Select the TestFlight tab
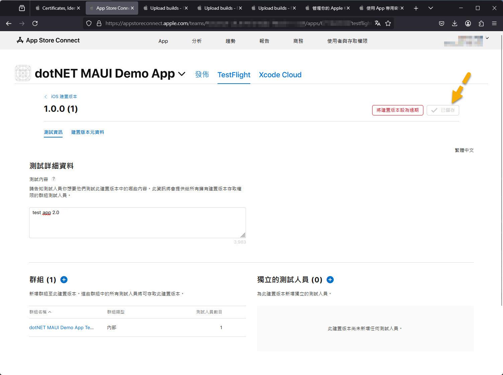Screen dimensions: 503x375 tap(234, 75)
